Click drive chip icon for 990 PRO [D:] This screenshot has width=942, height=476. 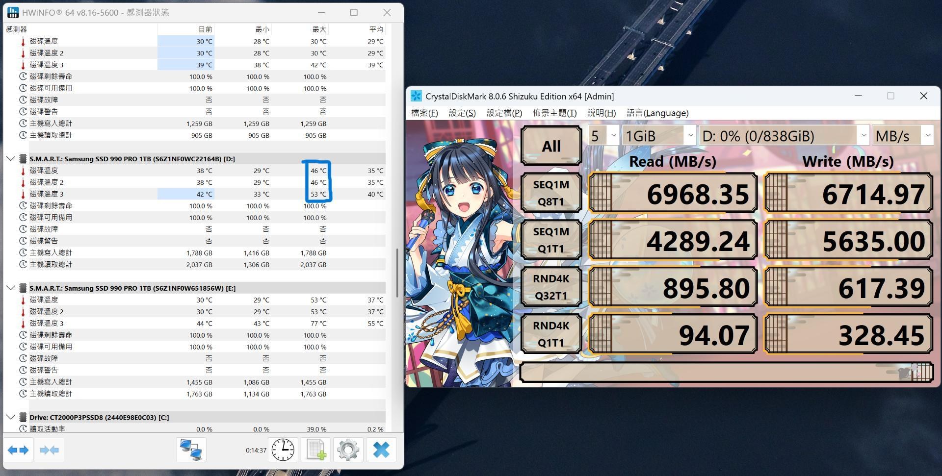pos(23,158)
